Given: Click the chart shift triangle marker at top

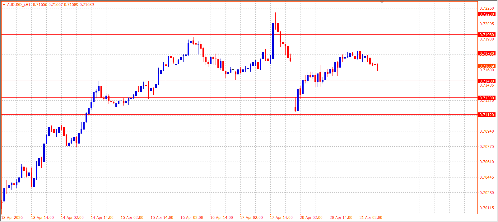Looking at the screenshot, I should coord(382,2).
